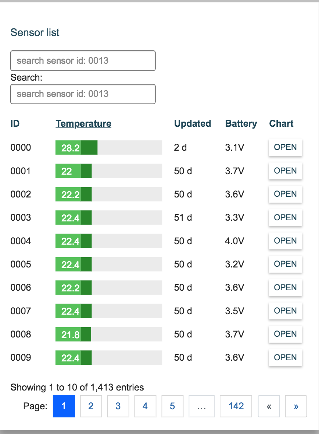Go to page 3
319x434 pixels.
pyautogui.click(x=118, y=406)
